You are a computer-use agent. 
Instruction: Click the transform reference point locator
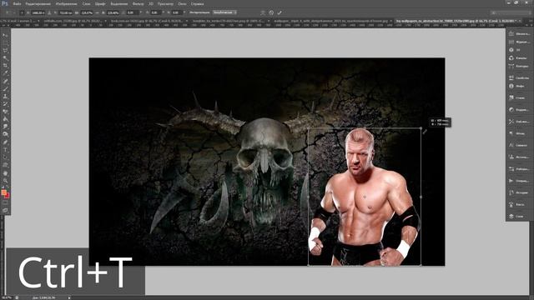[x=22, y=12]
